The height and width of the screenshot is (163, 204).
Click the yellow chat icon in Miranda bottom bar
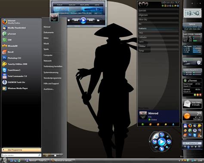click(x=166, y=124)
